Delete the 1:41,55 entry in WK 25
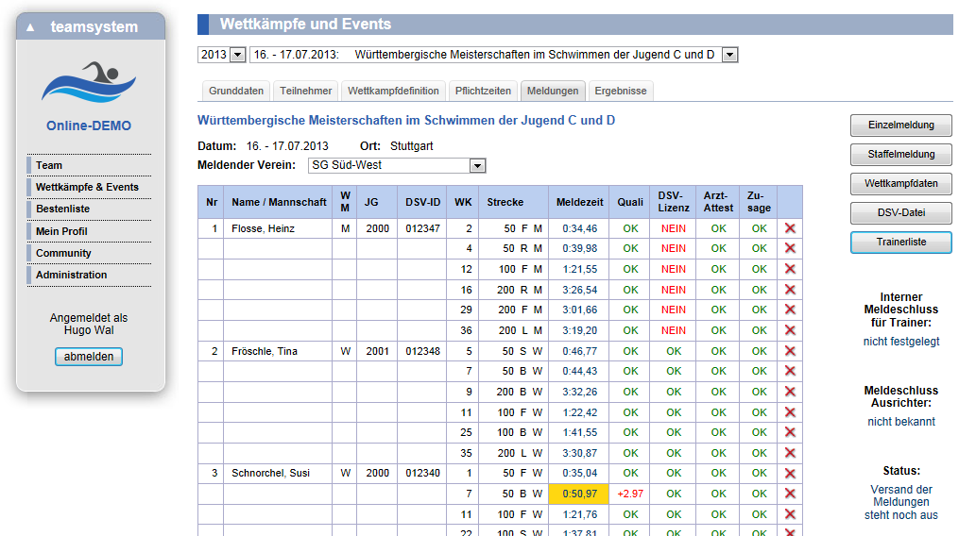 (790, 431)
